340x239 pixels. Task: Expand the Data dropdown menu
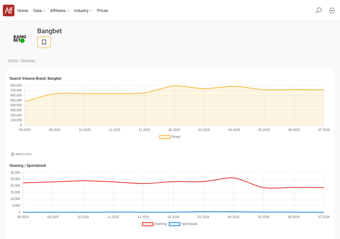click(39, 11)
